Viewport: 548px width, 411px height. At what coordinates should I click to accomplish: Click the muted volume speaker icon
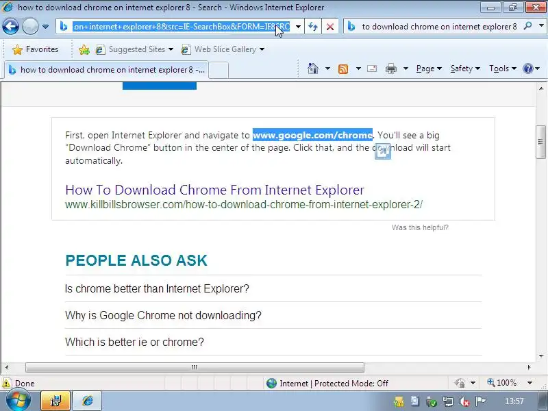coord(464,401)
